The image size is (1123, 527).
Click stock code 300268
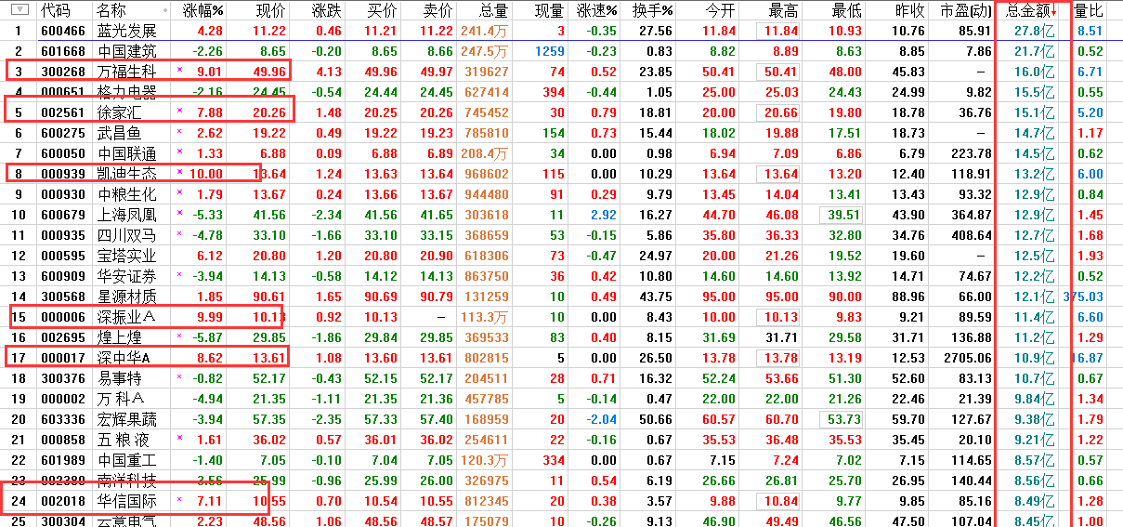point(62,72)
